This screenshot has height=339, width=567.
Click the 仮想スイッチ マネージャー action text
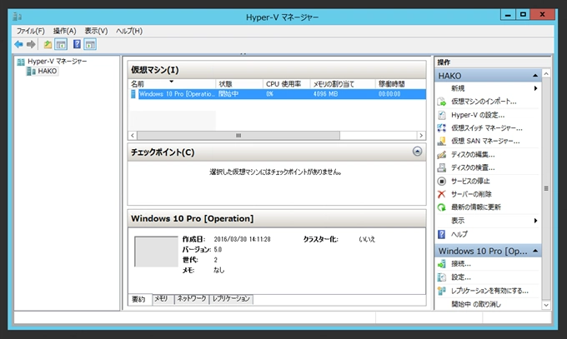486,128
